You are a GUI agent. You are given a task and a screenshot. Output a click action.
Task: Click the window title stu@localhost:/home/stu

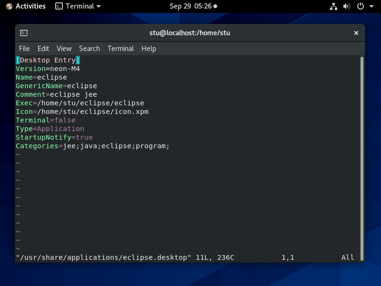coord(190,33)
